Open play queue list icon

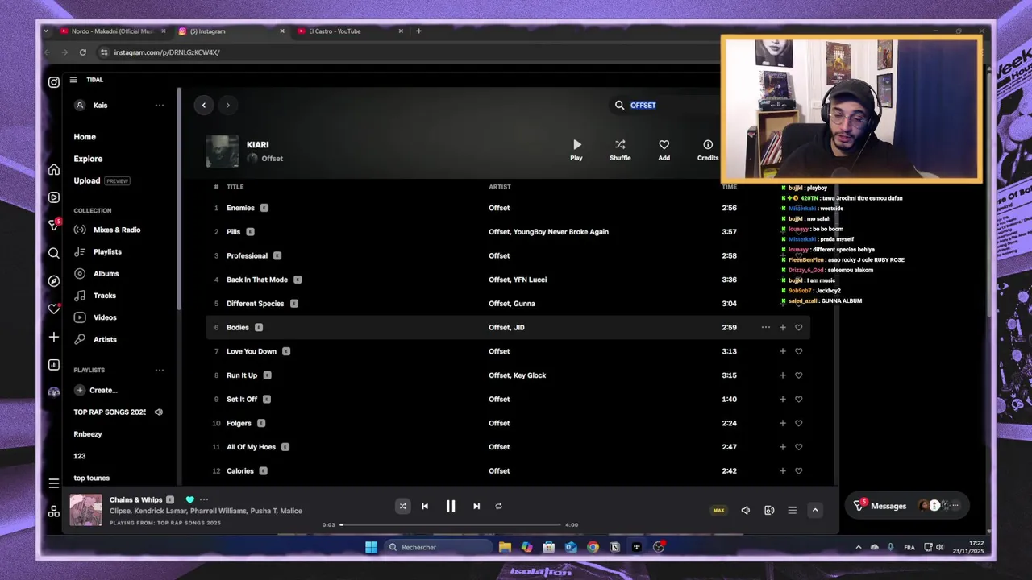[x=793, y=510]
